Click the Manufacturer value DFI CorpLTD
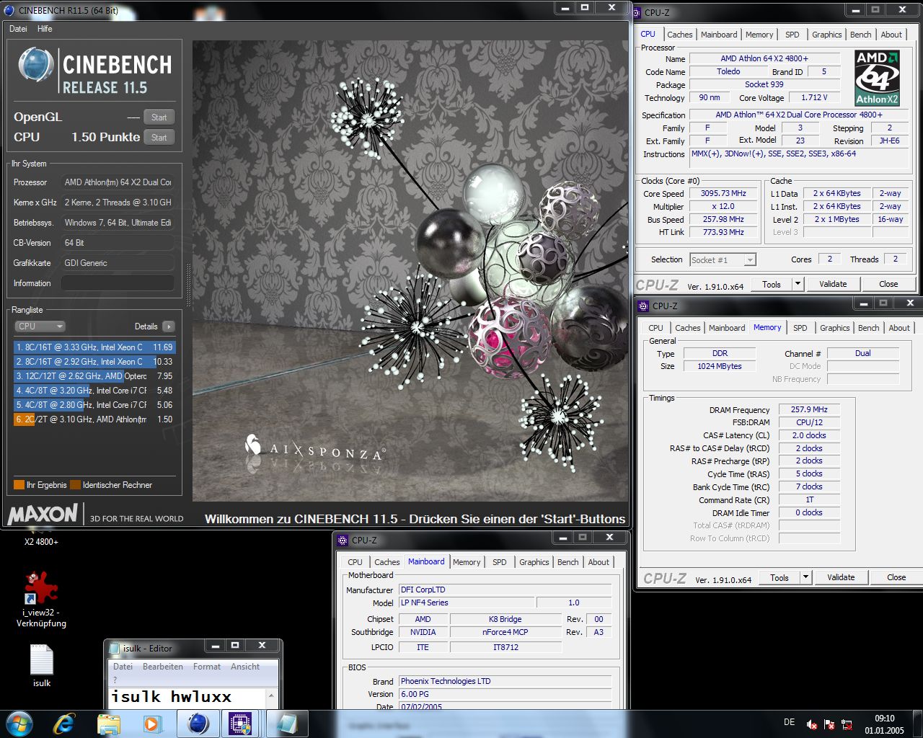The height and width of the screenshot is (738, 923). tap(505, 590)
